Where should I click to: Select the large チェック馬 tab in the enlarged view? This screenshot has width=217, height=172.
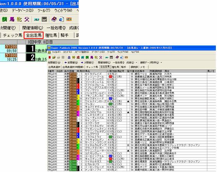point(13,35)
